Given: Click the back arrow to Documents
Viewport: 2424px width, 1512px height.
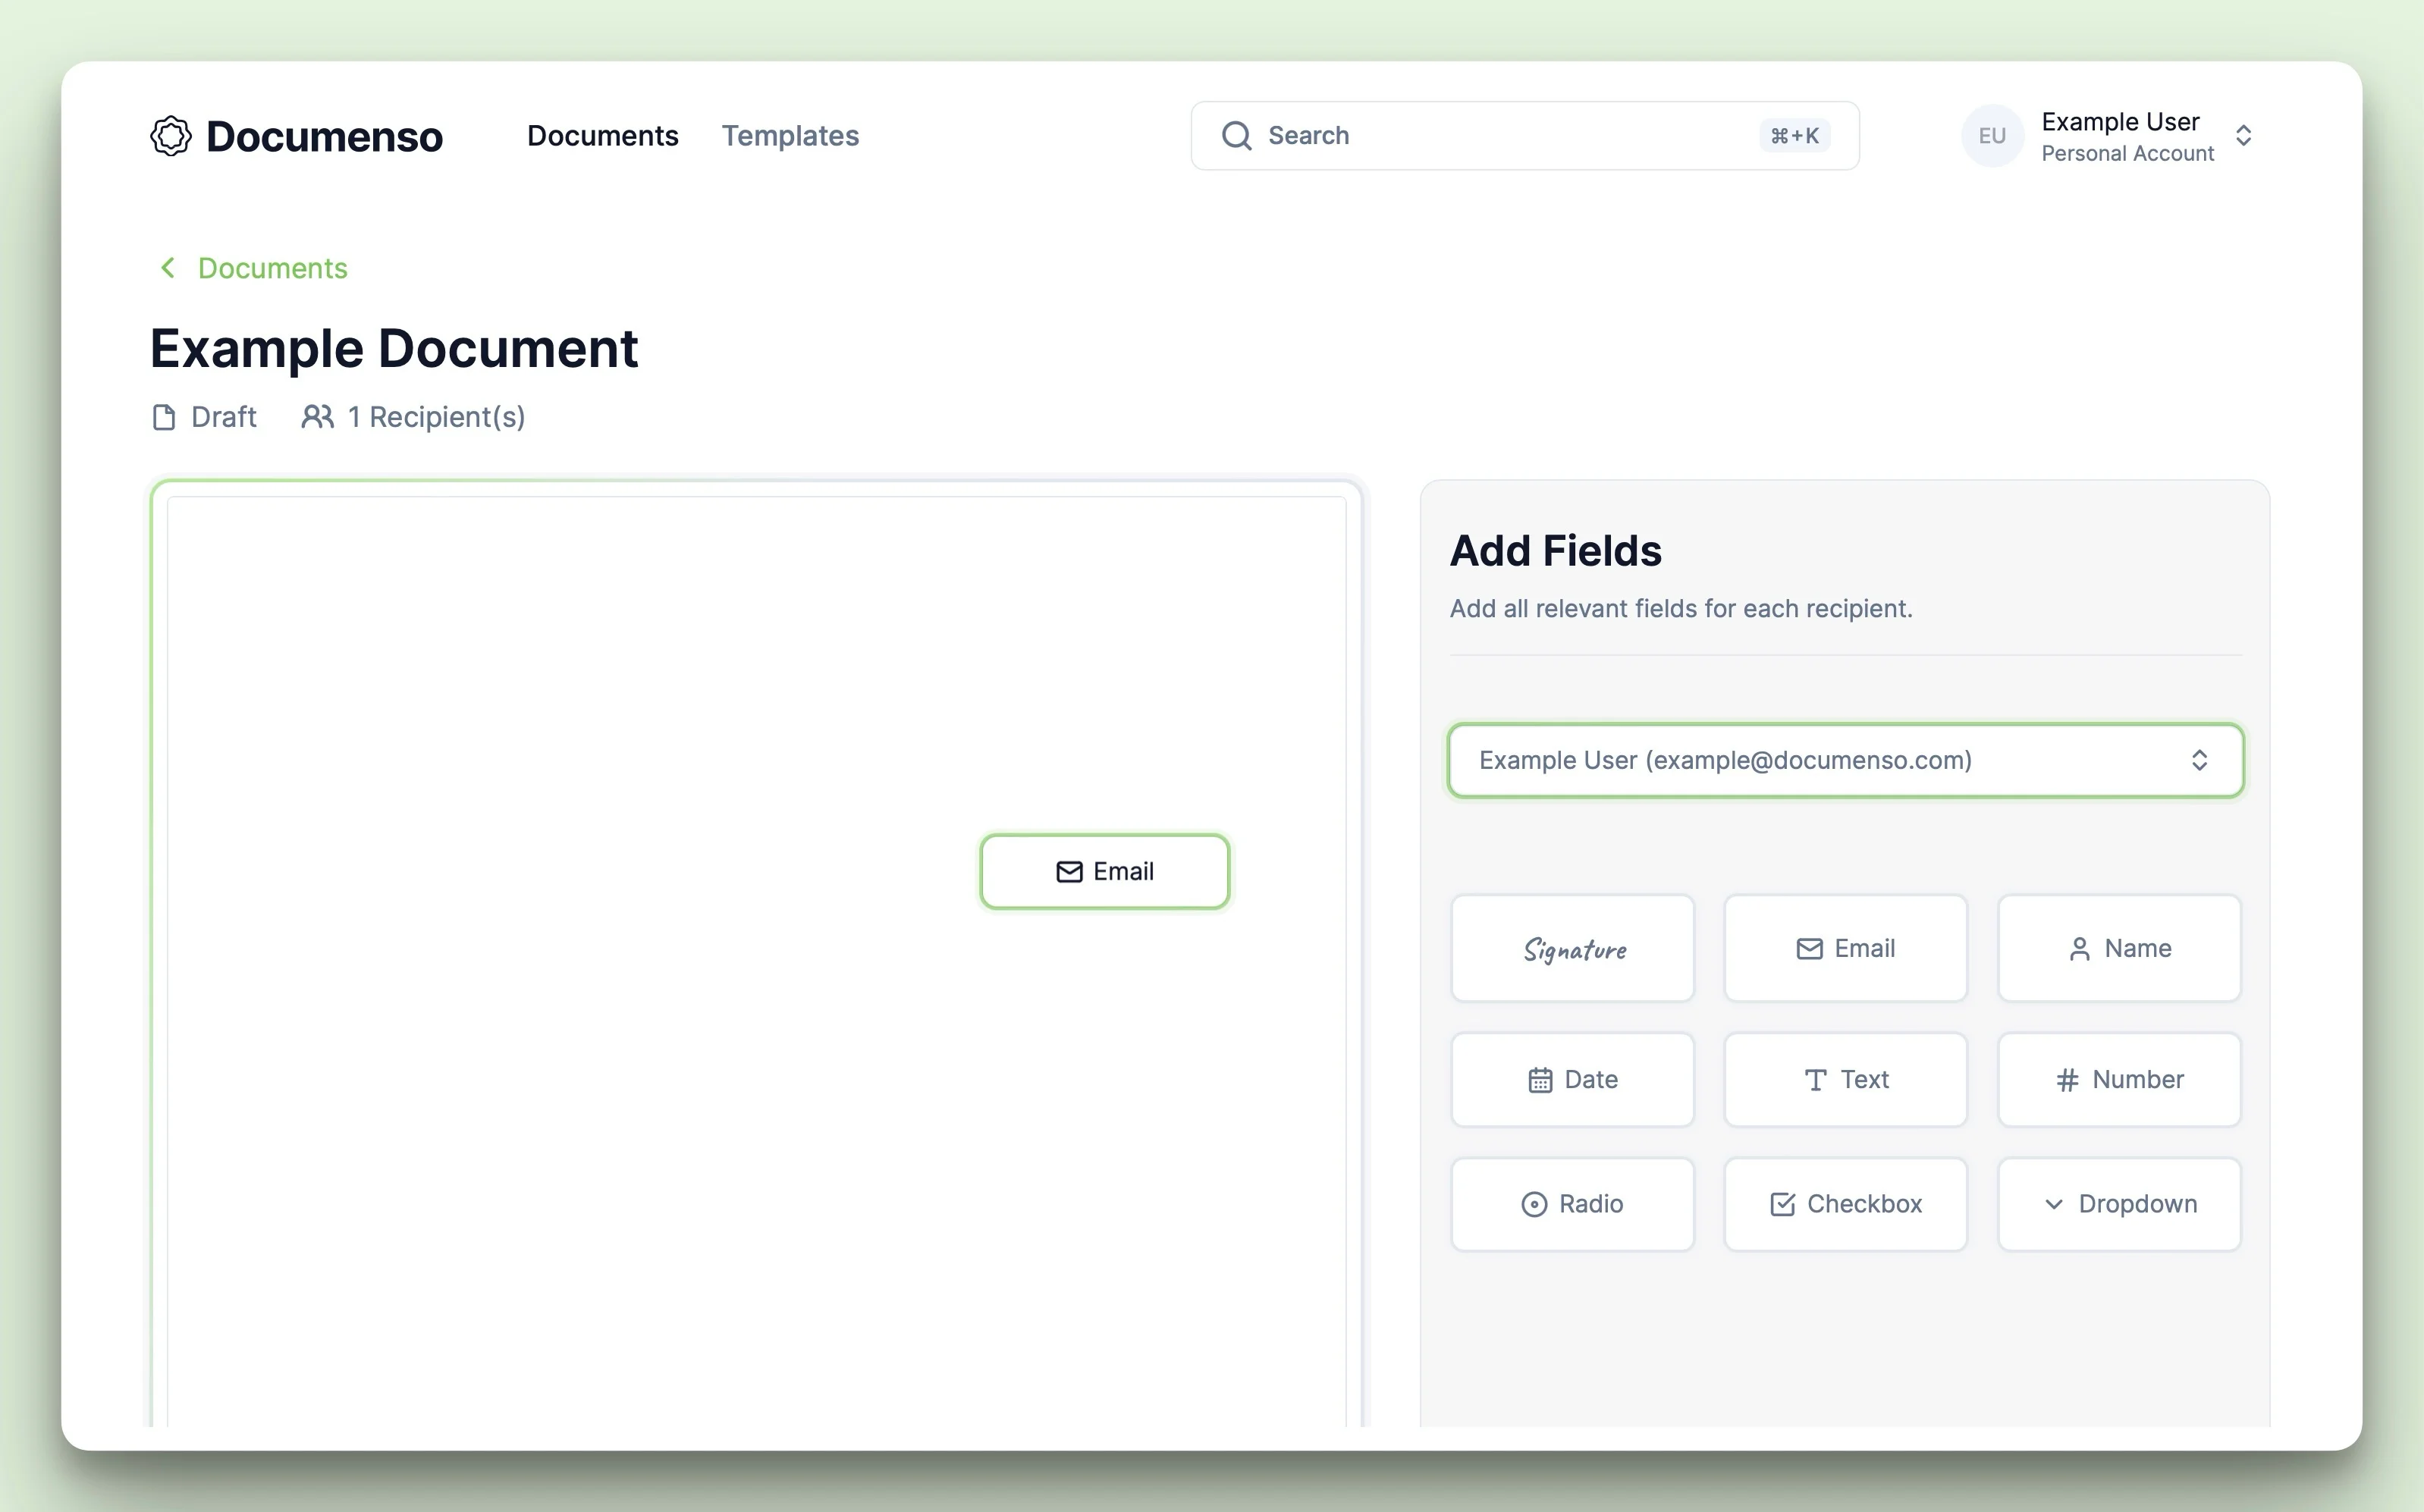Looking at the screenshot, I should click(167, 268).
